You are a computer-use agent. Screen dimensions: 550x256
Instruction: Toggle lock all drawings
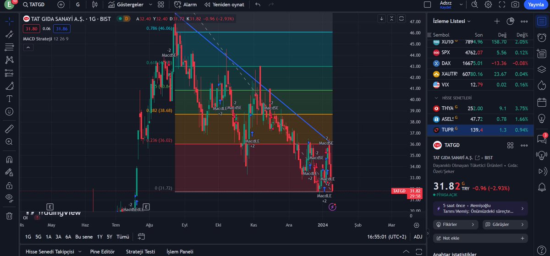point(9,185)
